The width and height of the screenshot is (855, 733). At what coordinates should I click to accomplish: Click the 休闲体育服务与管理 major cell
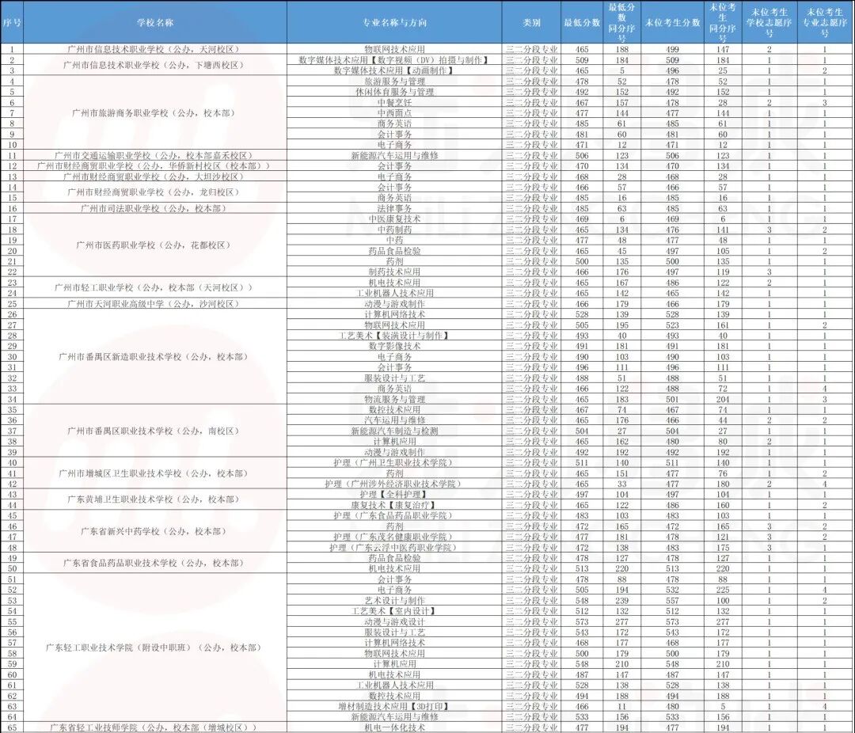395,92
